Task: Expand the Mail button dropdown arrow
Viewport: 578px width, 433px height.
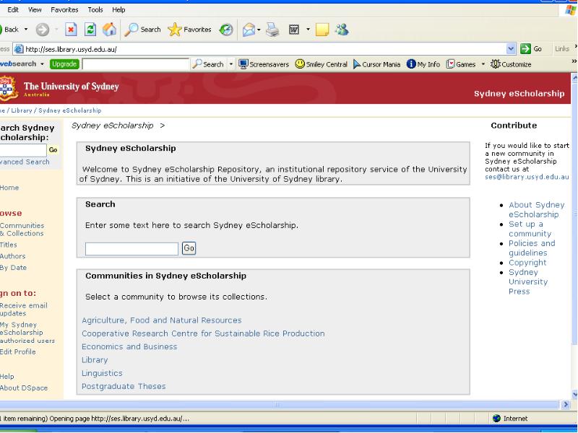Action: click(259, 30)
